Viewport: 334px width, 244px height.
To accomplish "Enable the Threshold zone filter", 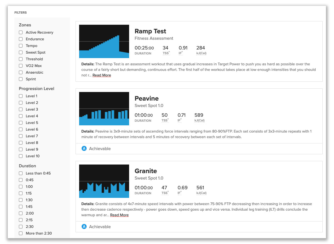I will 21,59.
